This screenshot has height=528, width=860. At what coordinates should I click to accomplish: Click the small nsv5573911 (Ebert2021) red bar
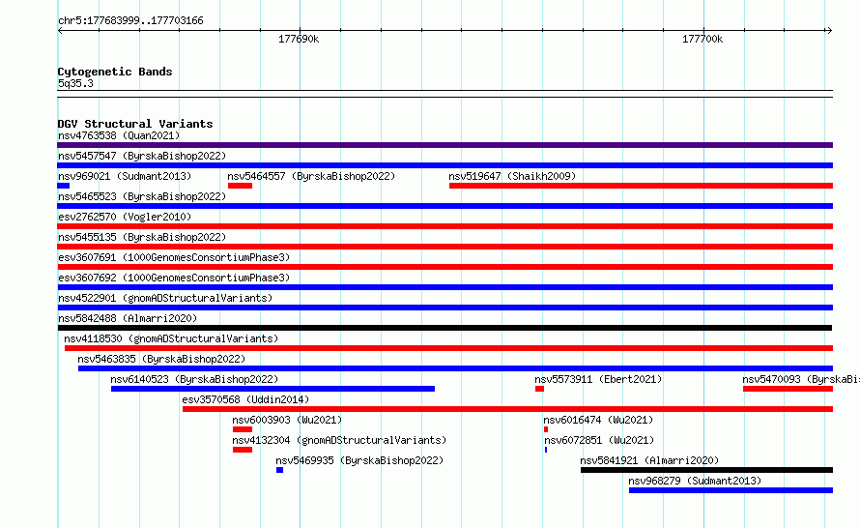pyautogui.click(x=540, y=389)
